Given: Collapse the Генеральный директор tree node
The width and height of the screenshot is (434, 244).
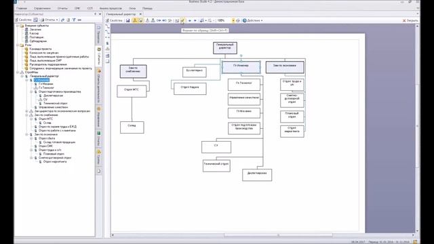Looking at the screenshot, I should tap(22, 76).
